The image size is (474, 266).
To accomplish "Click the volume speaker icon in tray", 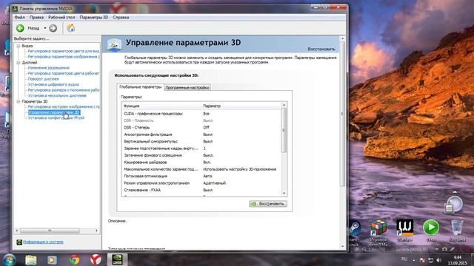I will (x=439, y=260).
